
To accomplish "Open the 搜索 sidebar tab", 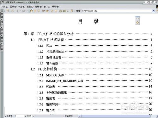I will tap(2, 39).
